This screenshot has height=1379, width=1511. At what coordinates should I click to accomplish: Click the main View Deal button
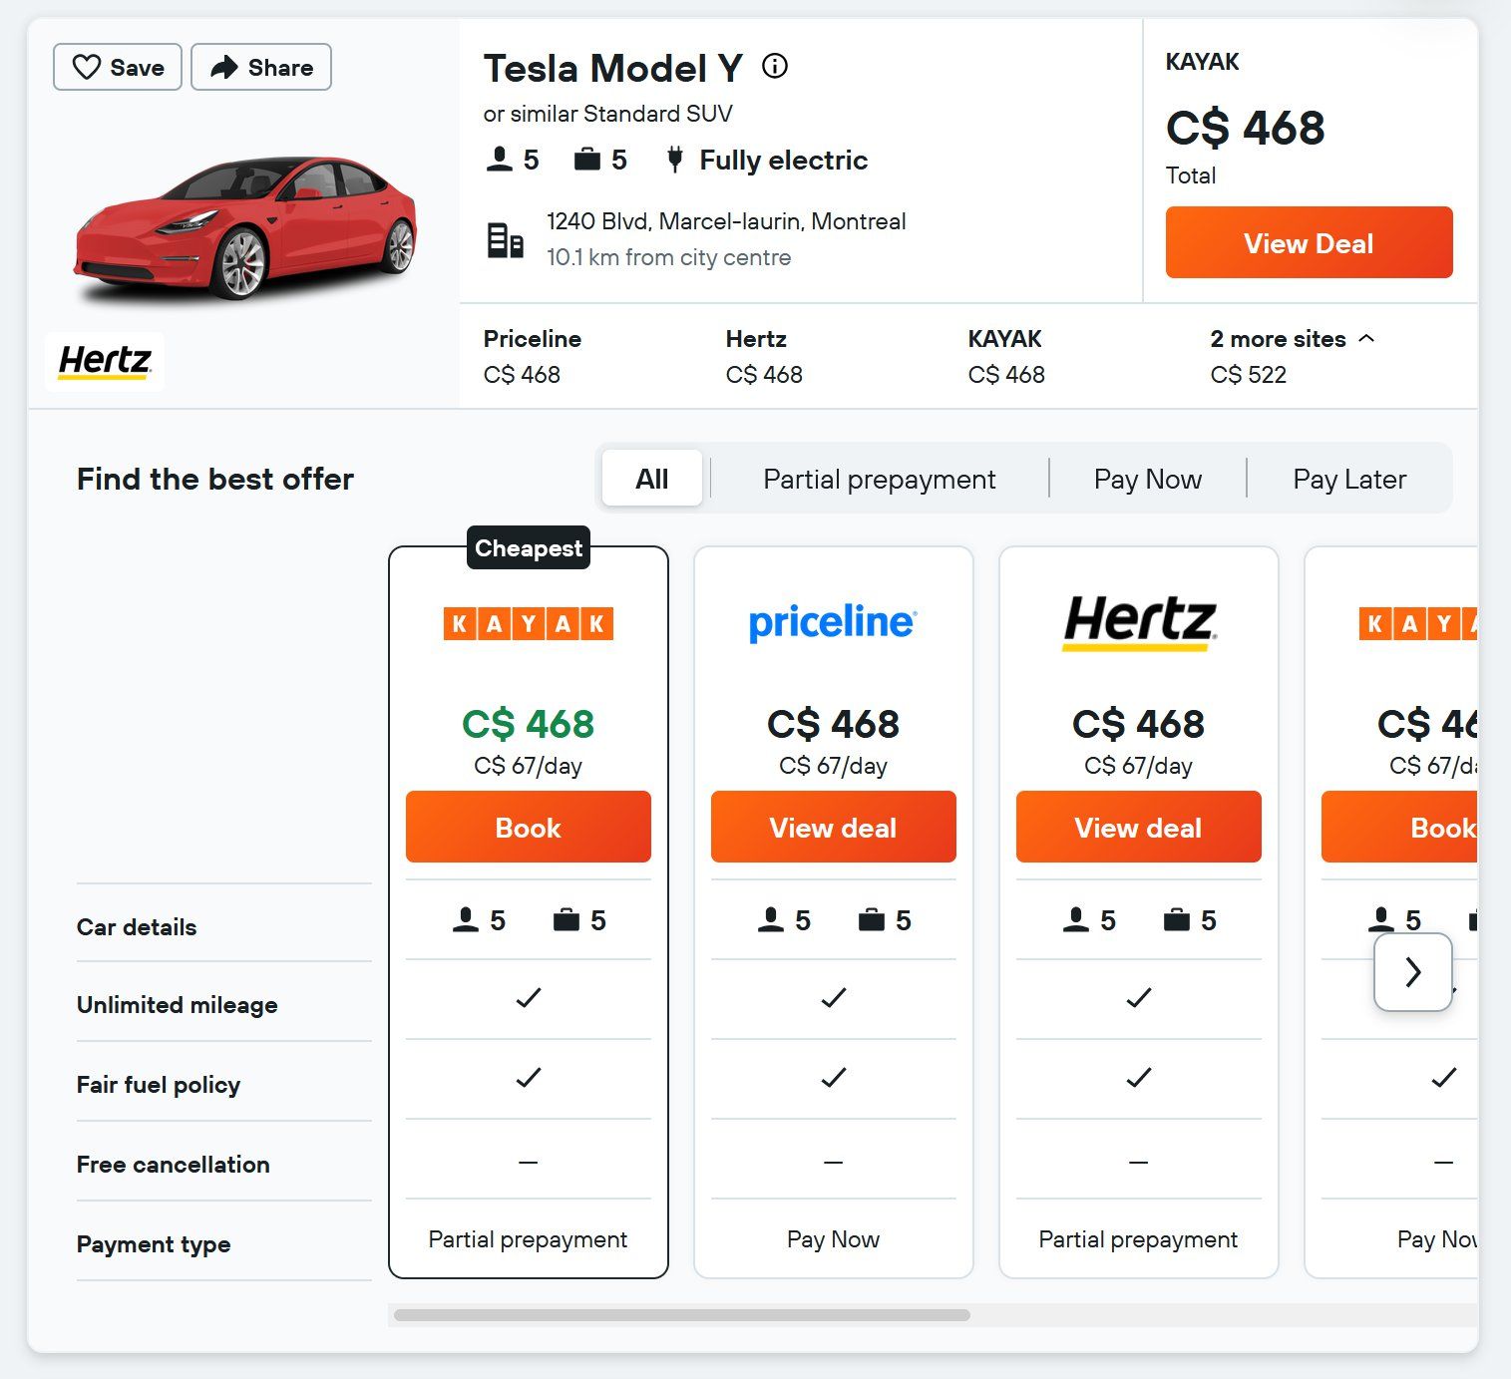pyautogui.click(x=1309, y=242)
